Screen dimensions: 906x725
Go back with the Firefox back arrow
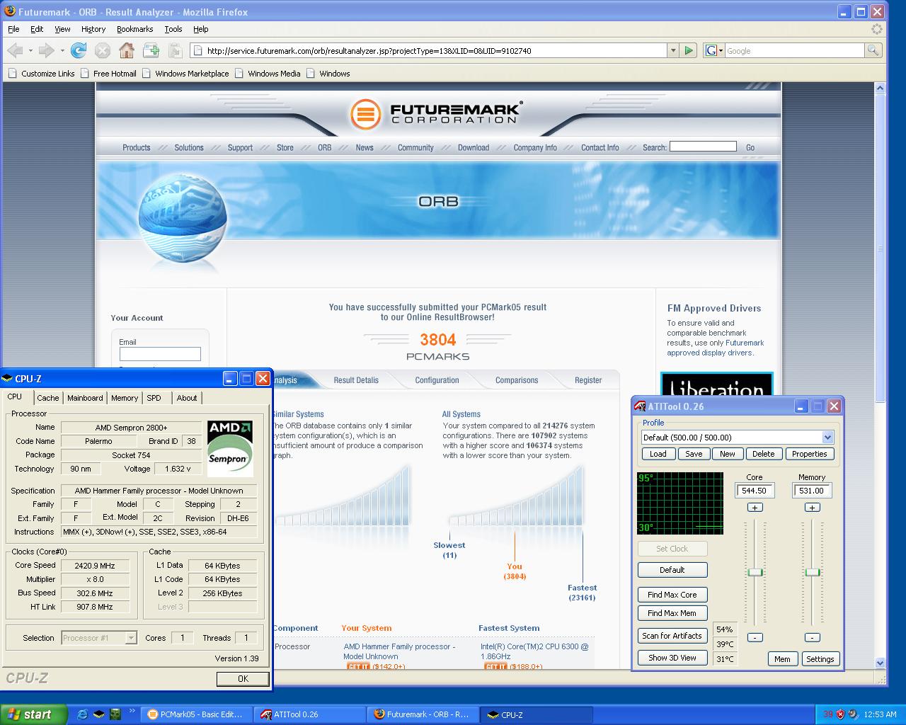pos(15,50)
